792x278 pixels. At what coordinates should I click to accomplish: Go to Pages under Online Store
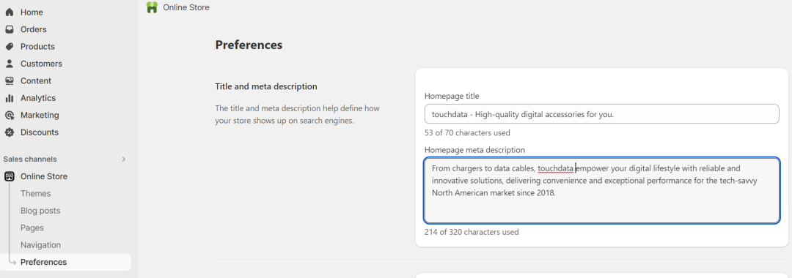tap(32, 228)
